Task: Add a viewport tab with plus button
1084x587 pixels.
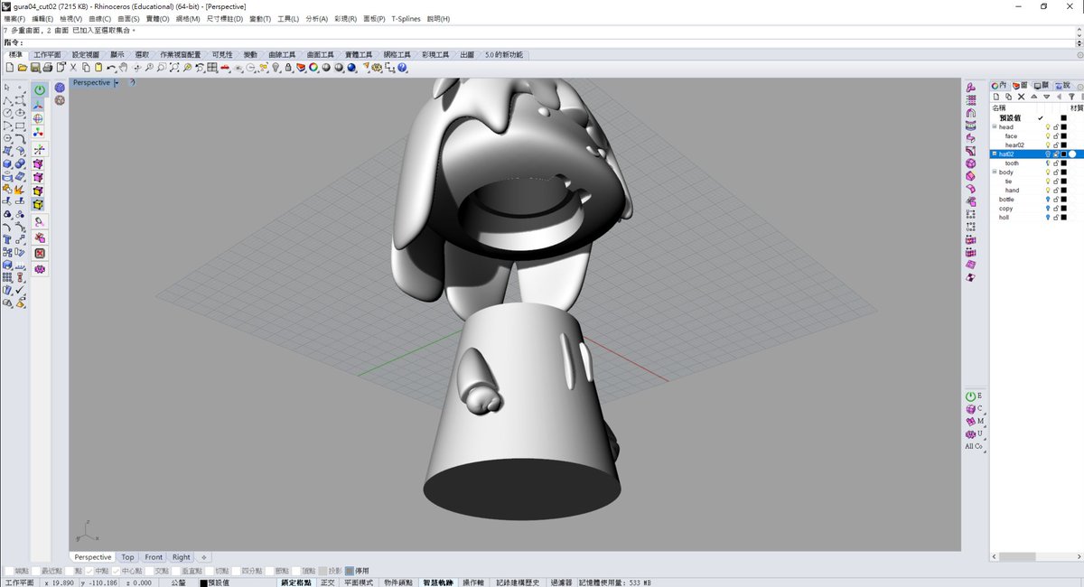Action: [x=204, y=557]
